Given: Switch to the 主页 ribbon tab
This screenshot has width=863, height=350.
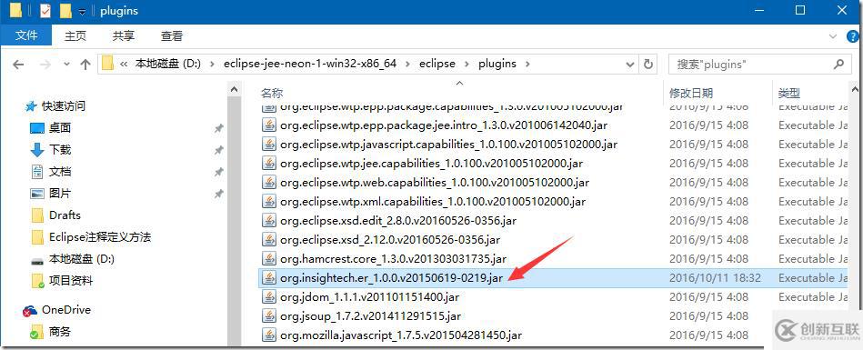Looking at the screenshot, I should coord(75,35).
